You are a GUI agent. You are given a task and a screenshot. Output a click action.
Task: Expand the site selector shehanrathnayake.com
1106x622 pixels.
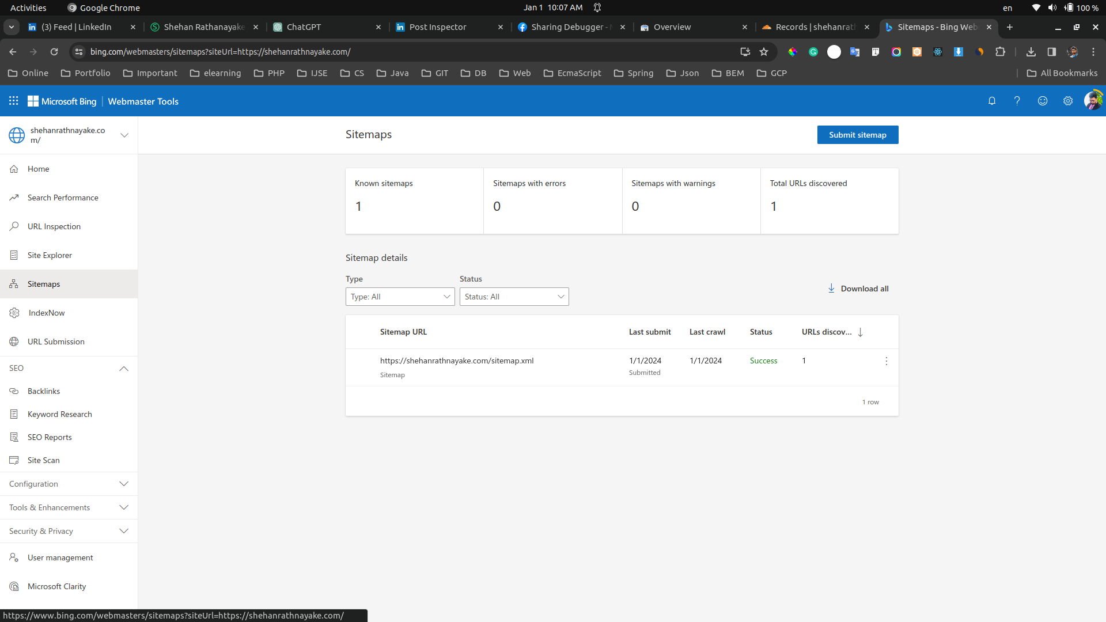tap(124, 135)
